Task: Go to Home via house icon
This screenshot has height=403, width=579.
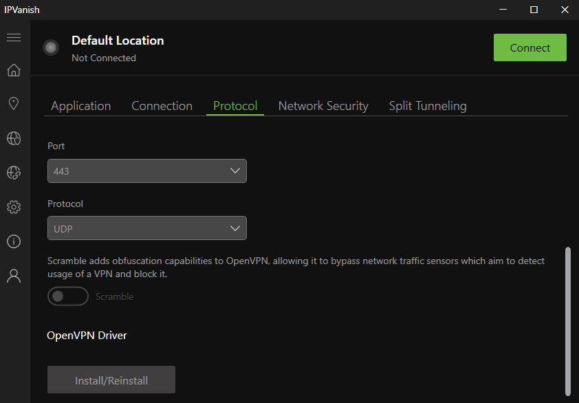Action: (14, 70)
